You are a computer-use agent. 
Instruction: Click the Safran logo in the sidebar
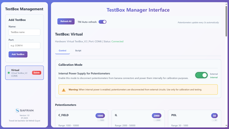(24, 110)
